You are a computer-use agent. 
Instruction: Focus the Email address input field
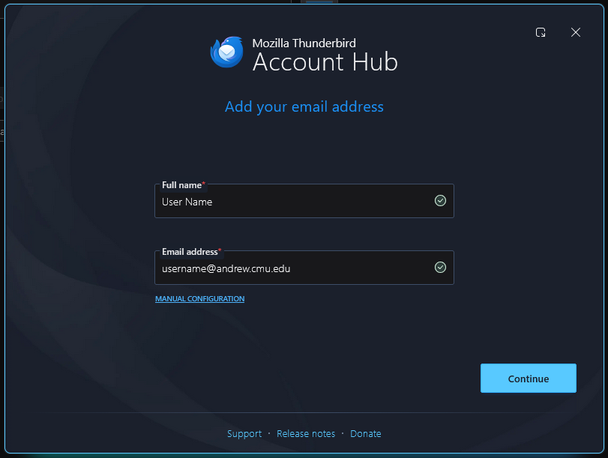click(304, 268)
